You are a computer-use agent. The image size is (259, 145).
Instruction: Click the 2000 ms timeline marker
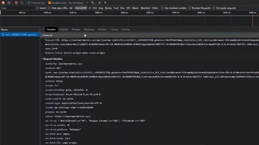point(99,12)
